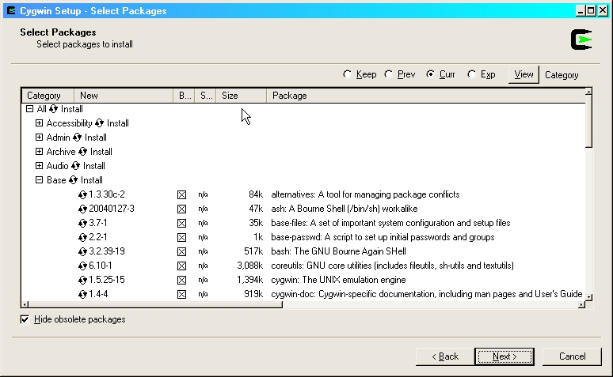The height and width of the screenshot is (377, 613).
Task: Click the scroll left arrow of package list
Action: pyautogui.click(x=25, y=304)
